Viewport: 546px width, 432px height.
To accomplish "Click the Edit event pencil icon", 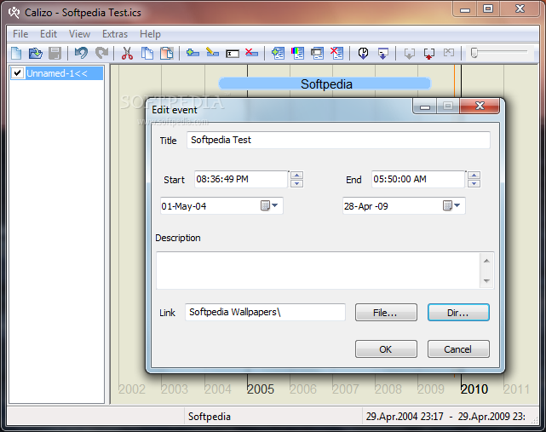I will [x=212, y=53].
